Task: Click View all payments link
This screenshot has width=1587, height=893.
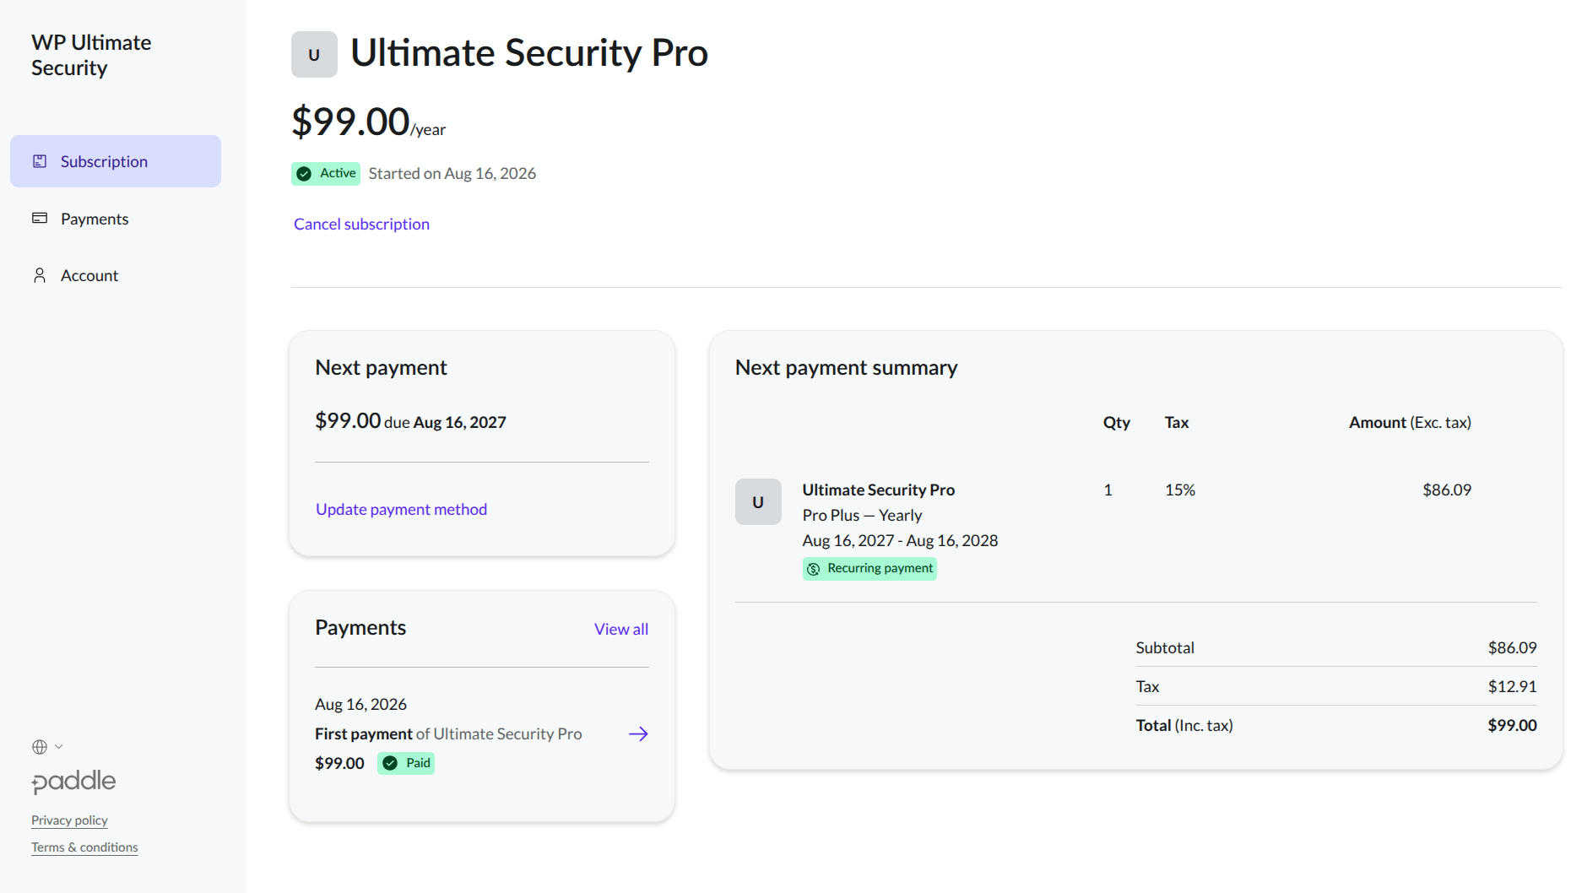Action: tap(621, 629)
